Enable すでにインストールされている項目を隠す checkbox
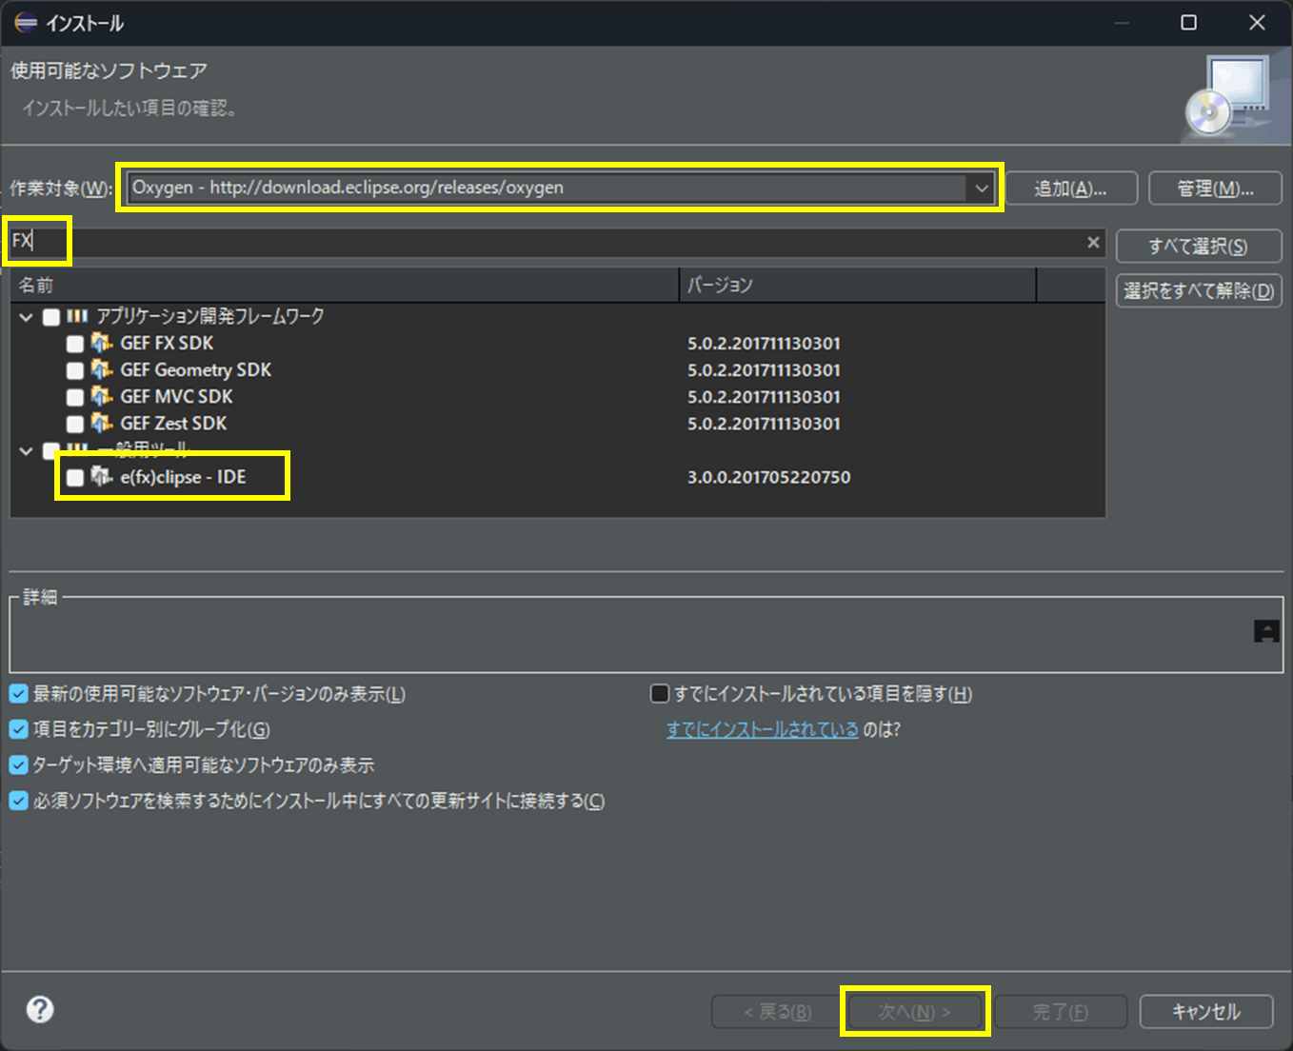This screenshot has width=1293, height=1051. click(x=659, y=693)
